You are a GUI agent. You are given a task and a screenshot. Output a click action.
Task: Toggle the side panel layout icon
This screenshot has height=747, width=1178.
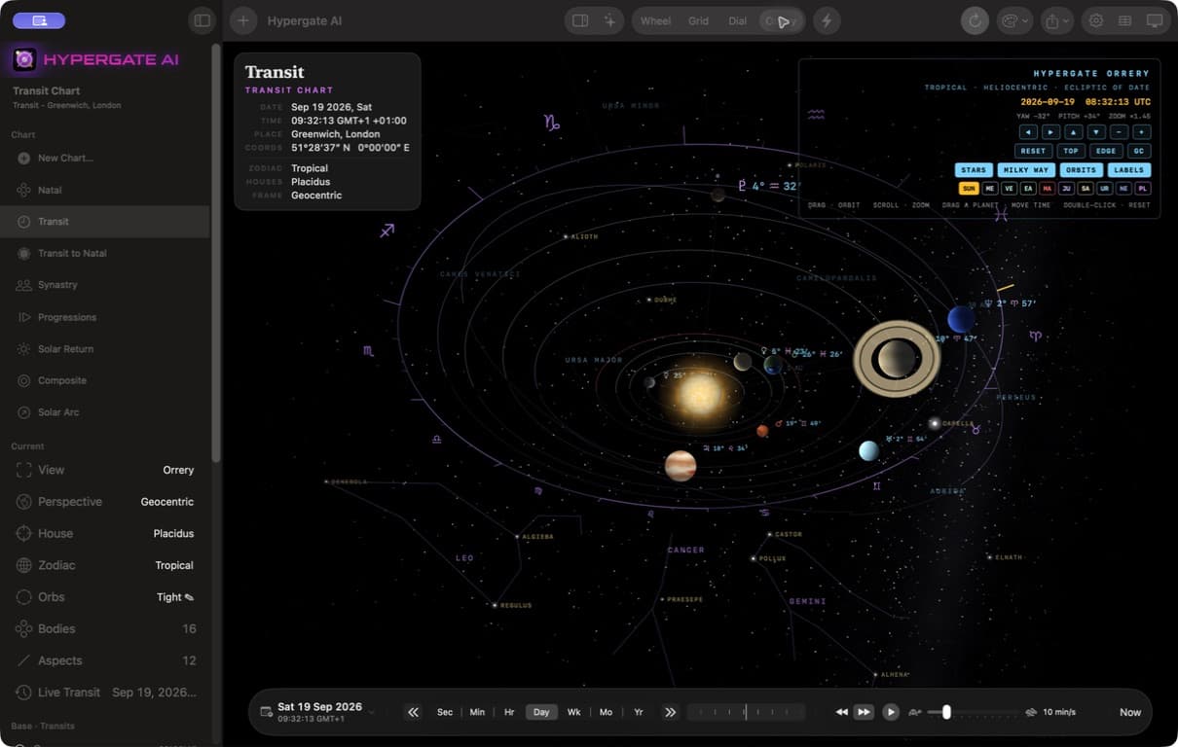(x=580, y=20)
